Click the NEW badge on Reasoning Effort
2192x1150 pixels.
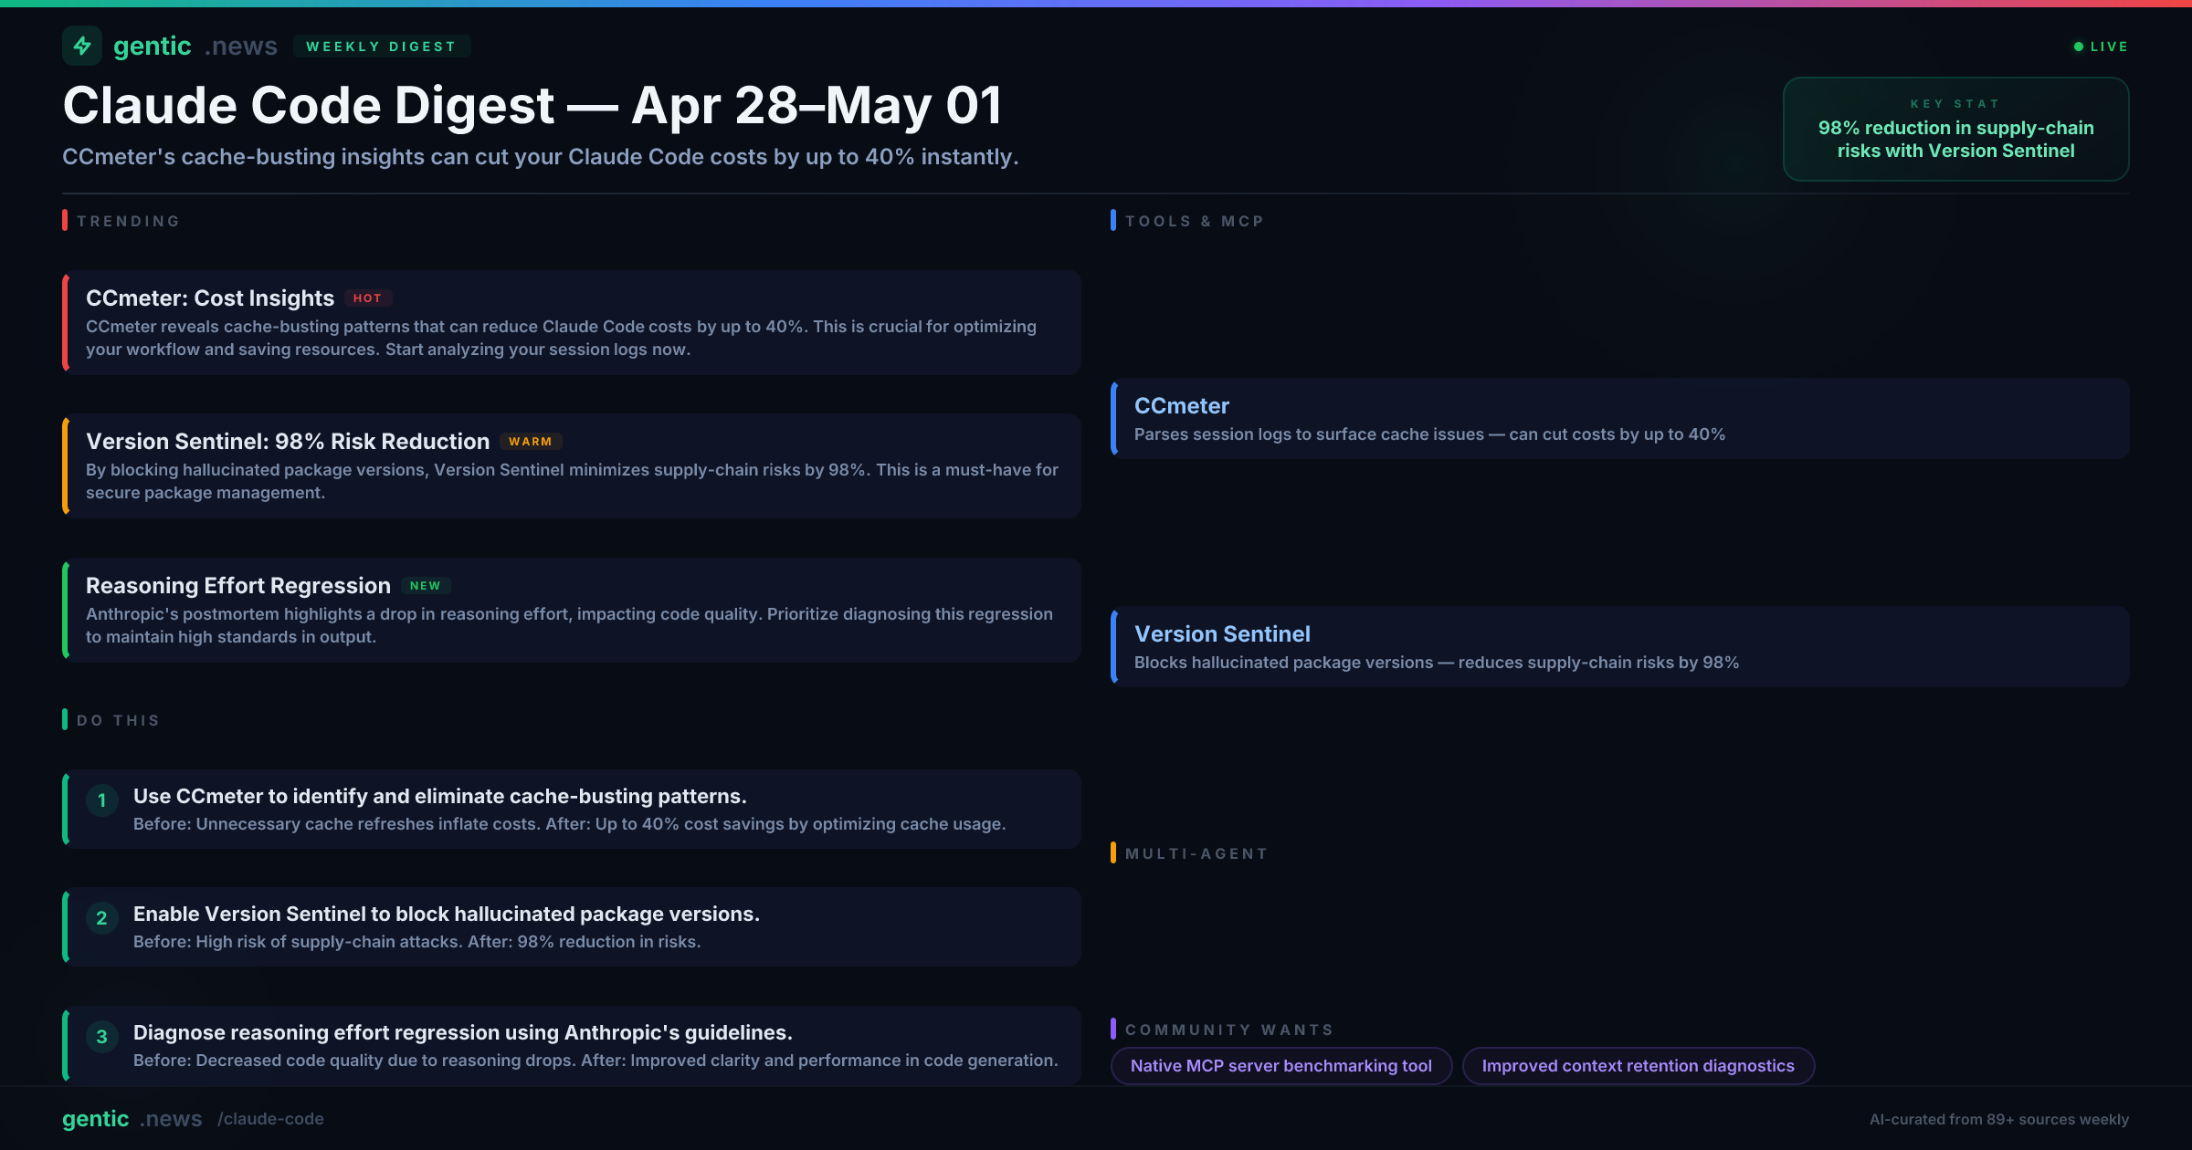click(x=425, y=586)
